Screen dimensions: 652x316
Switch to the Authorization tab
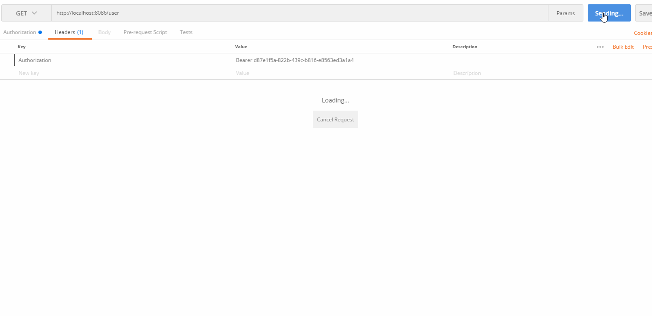[x=19, y=32]
